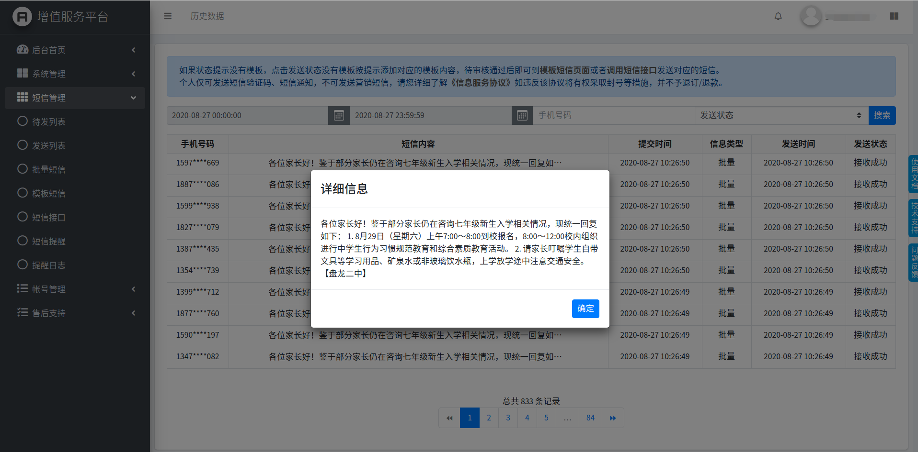Open the notification bell
The image size is (918, 452).
click(778, 16)
